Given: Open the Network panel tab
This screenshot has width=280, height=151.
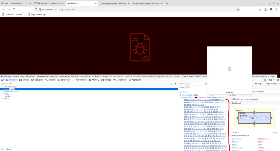Looking at the screenshot, I should 51,80.
